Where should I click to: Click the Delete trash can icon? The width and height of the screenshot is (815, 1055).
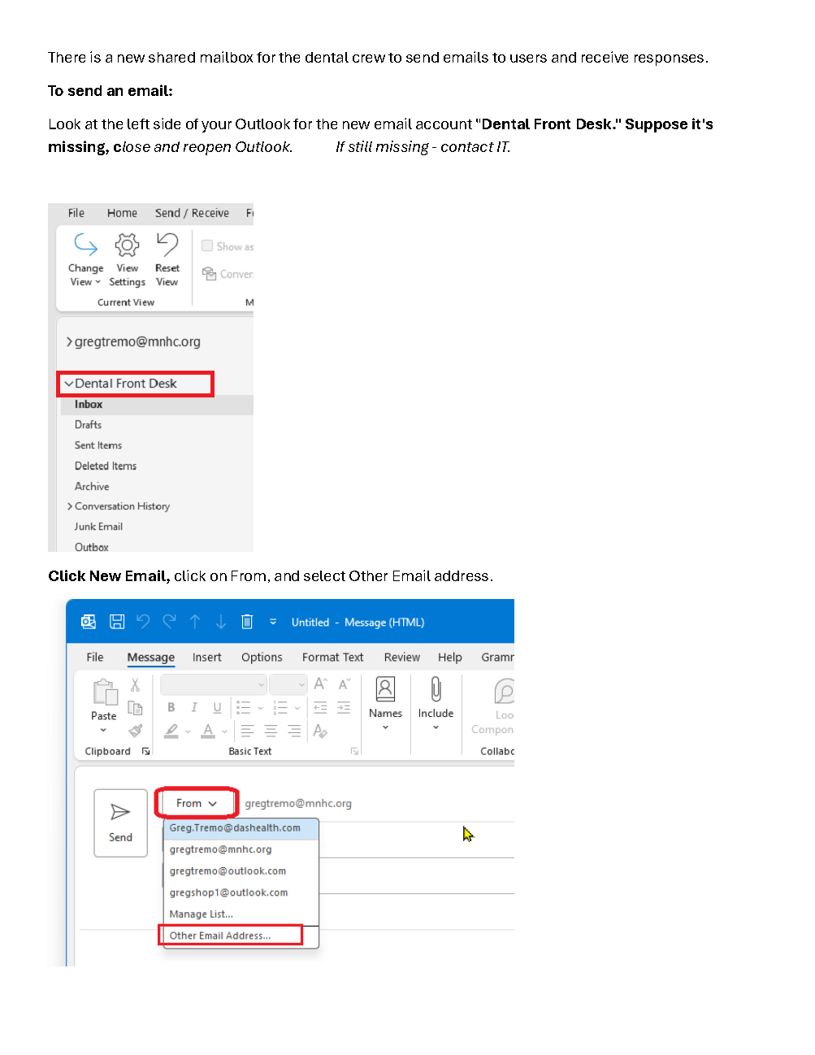[247, 622]
